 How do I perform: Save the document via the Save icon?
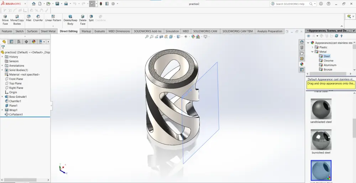57,4
